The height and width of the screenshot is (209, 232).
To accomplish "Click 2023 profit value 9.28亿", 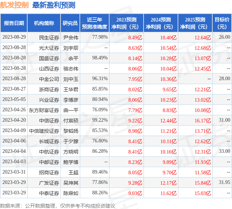I will [x=135, y=183].
